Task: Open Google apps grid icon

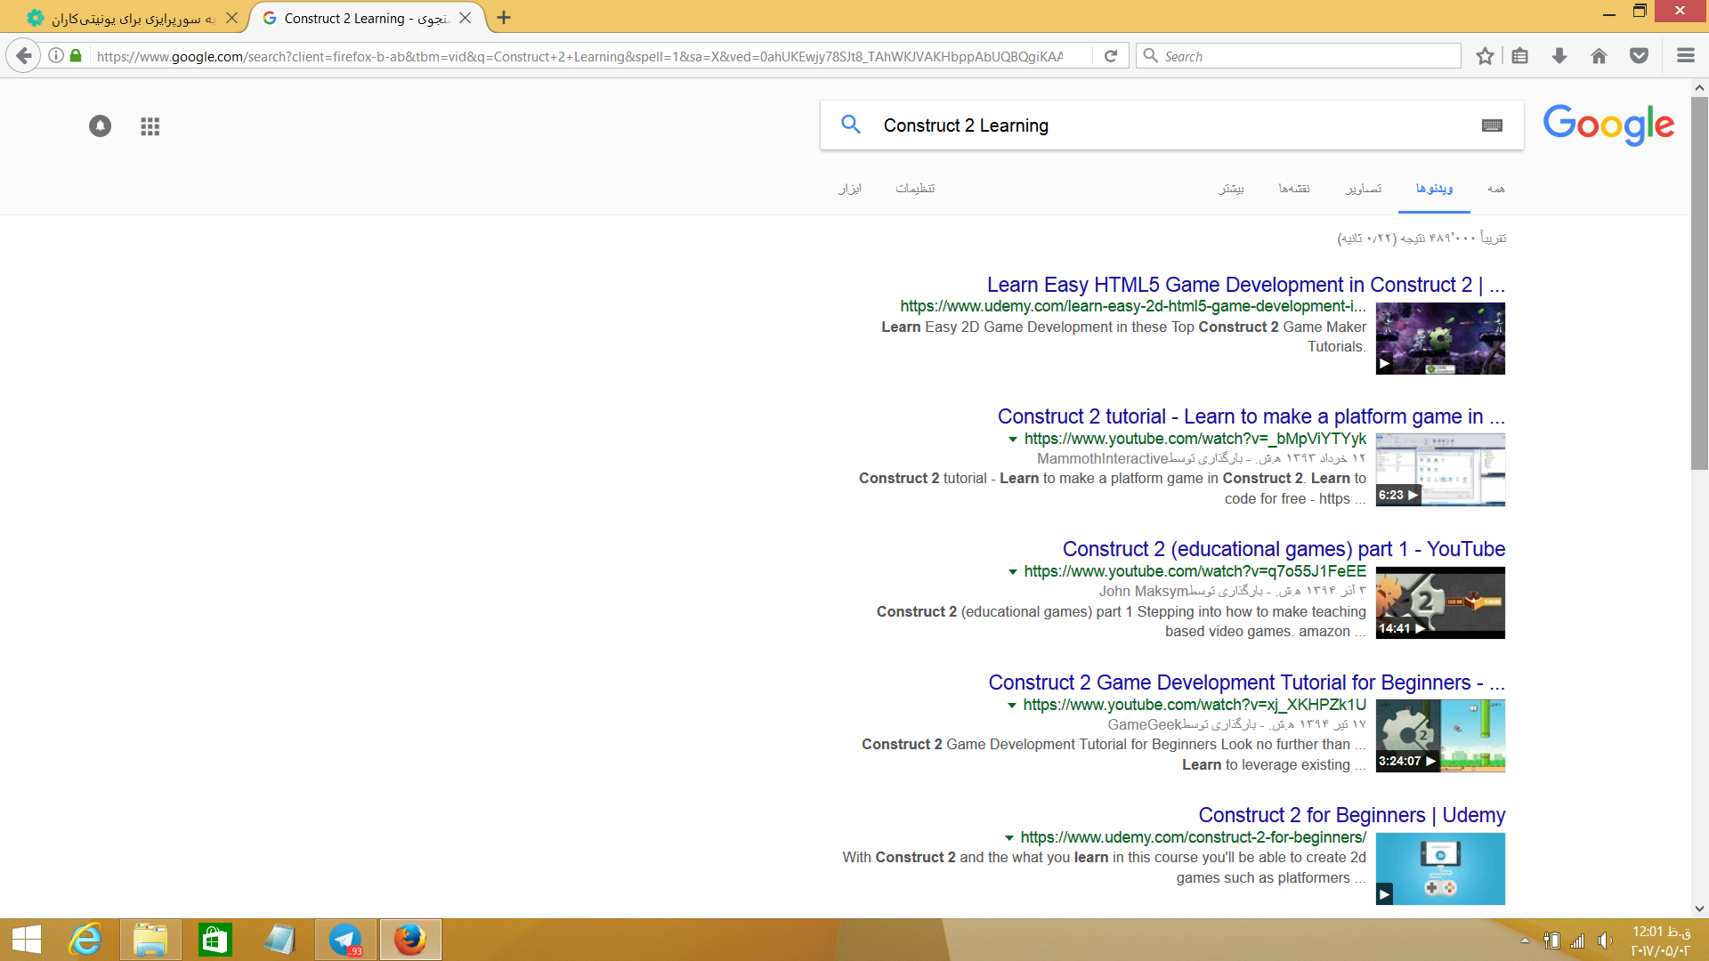Action: pos(150,126)
